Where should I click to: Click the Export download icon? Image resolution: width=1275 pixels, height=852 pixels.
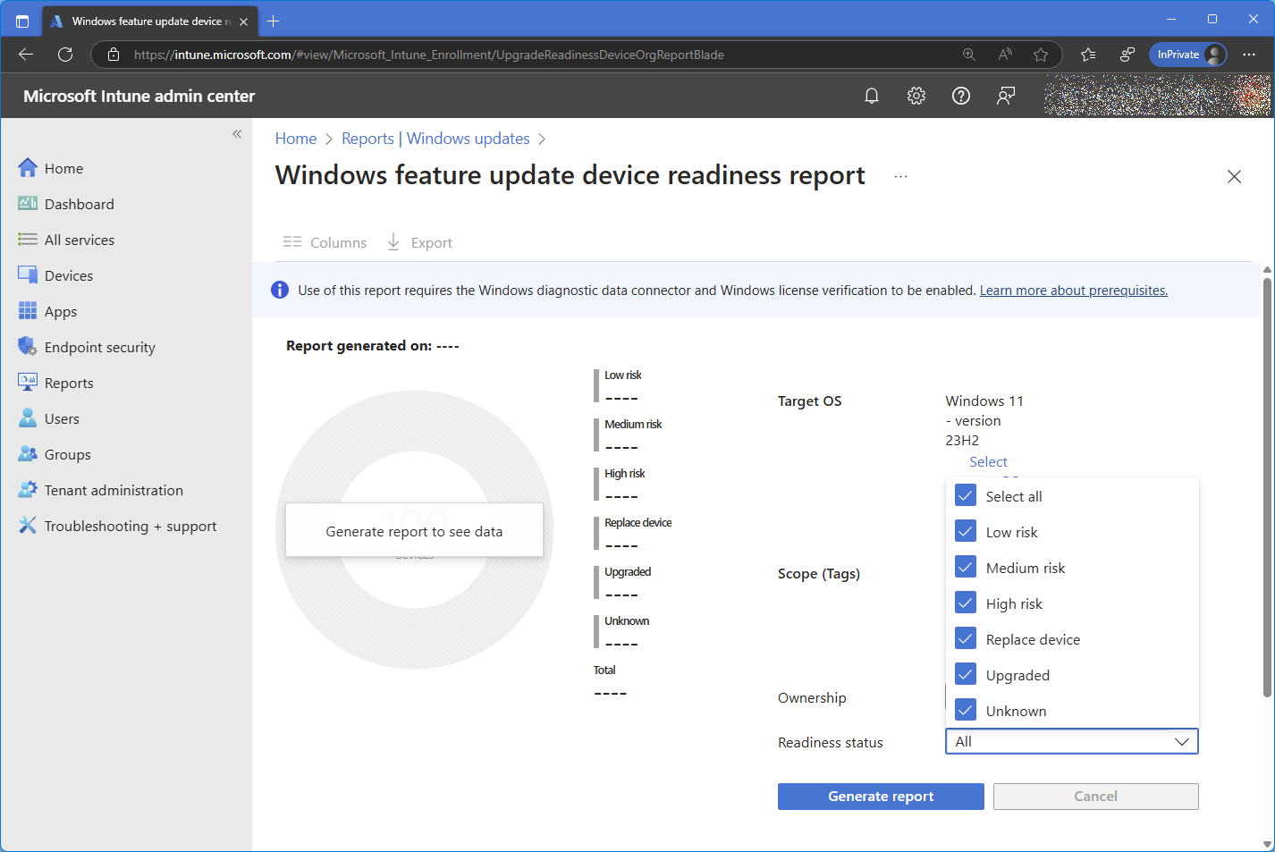[x=393, y=242]
